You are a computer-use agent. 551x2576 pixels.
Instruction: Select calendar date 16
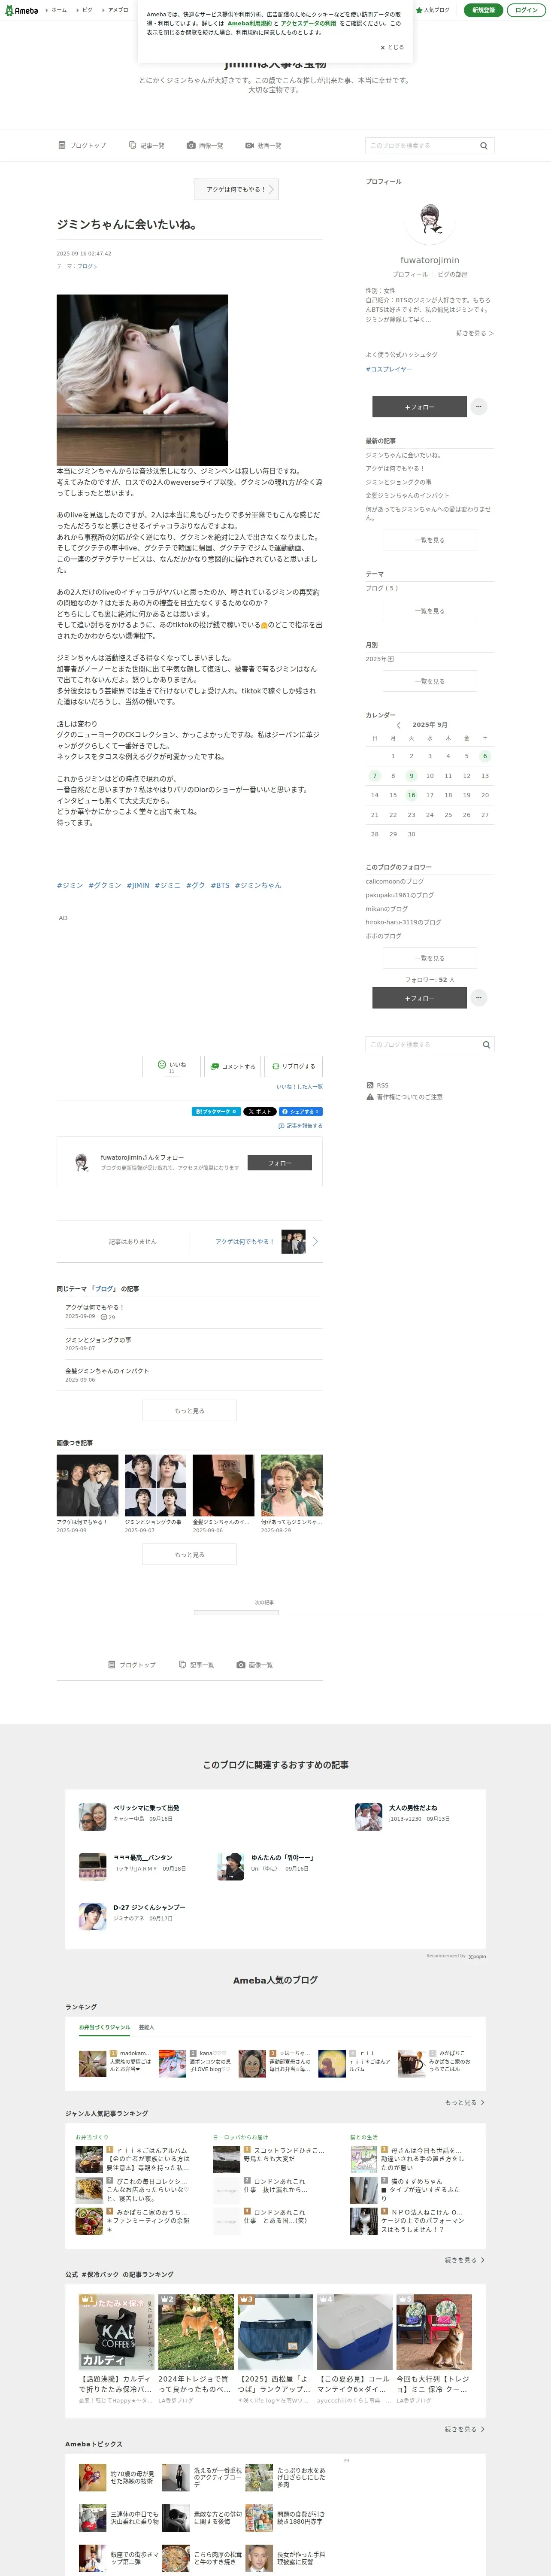[411, 795]
